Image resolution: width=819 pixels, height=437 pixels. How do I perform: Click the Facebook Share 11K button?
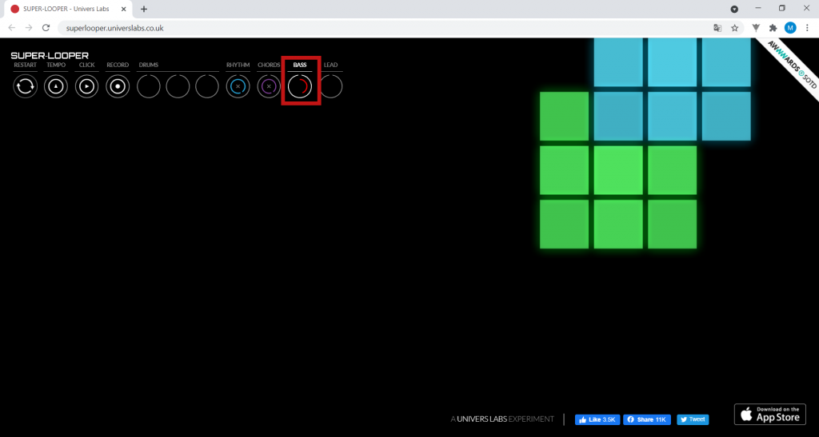tap(646, 419)
